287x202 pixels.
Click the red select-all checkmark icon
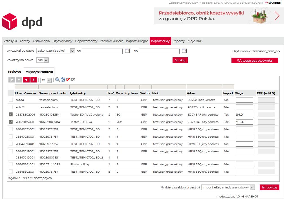tap(68, 80)
